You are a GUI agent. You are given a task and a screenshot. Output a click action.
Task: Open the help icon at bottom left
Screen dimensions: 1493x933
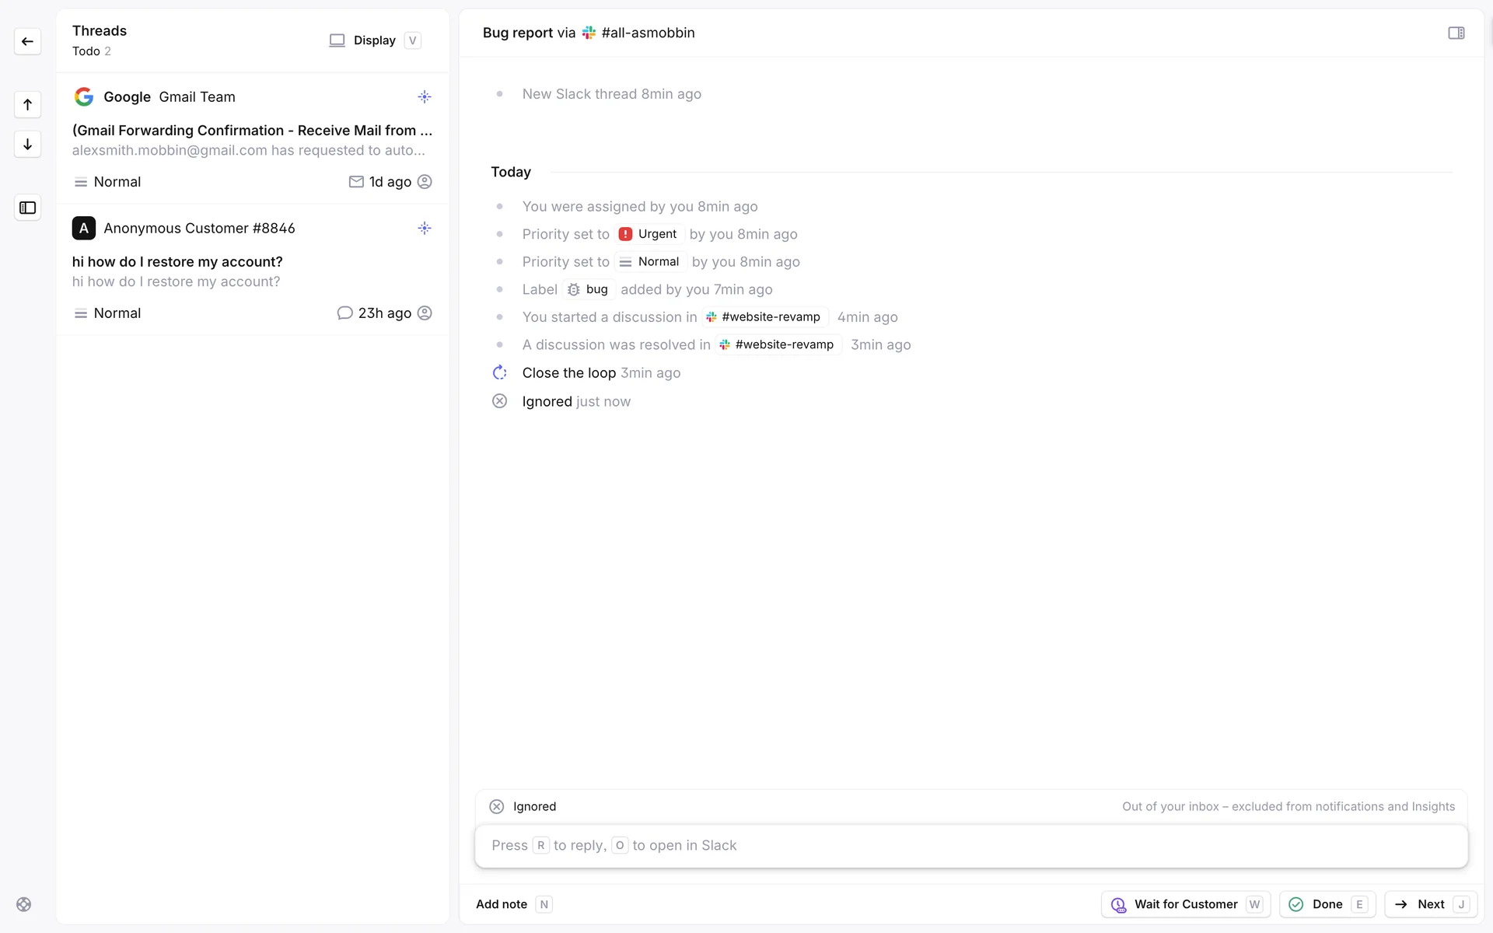click(x=24, y=904)
